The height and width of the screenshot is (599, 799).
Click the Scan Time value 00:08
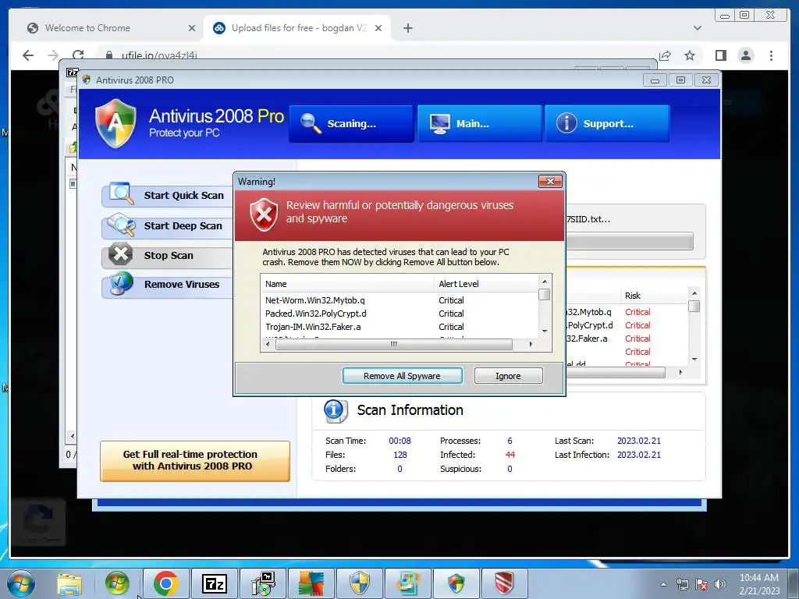[399, 441]
